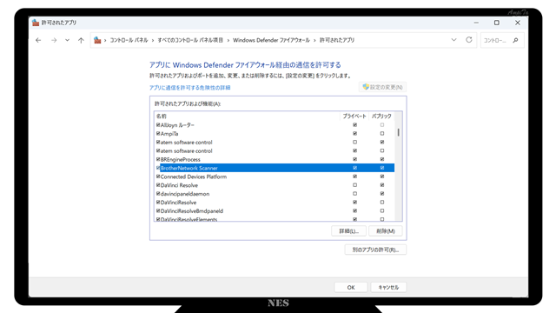This screenshot has height=313, width=556.
Task: Select DaVinciResolveBmdpaneld entry
Action: (x=192, y=210)
